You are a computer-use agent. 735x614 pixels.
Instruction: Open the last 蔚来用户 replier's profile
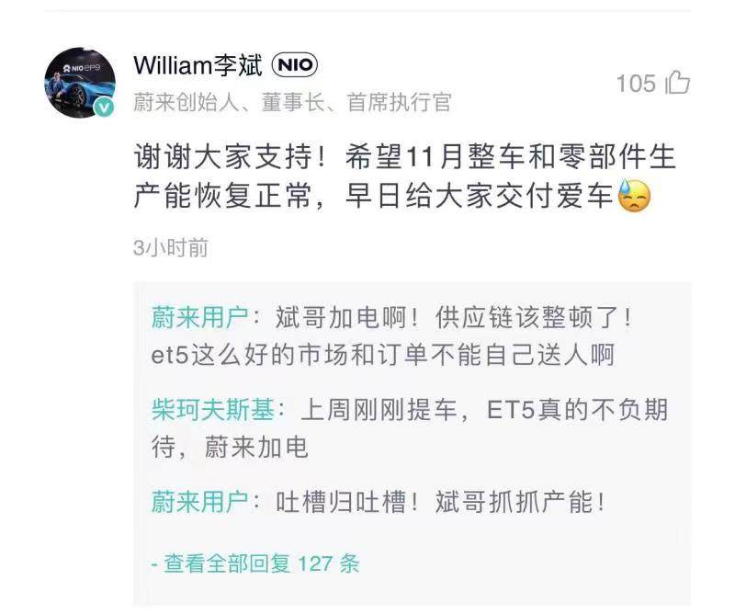(199, 502)
